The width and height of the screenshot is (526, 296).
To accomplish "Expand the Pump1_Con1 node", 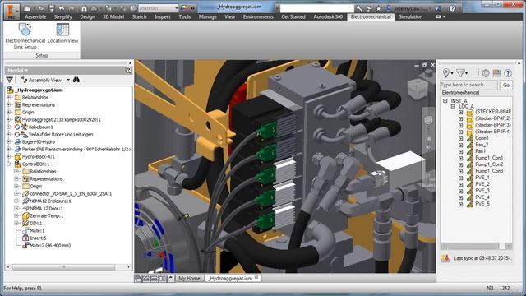I will (x=461, y=158).
